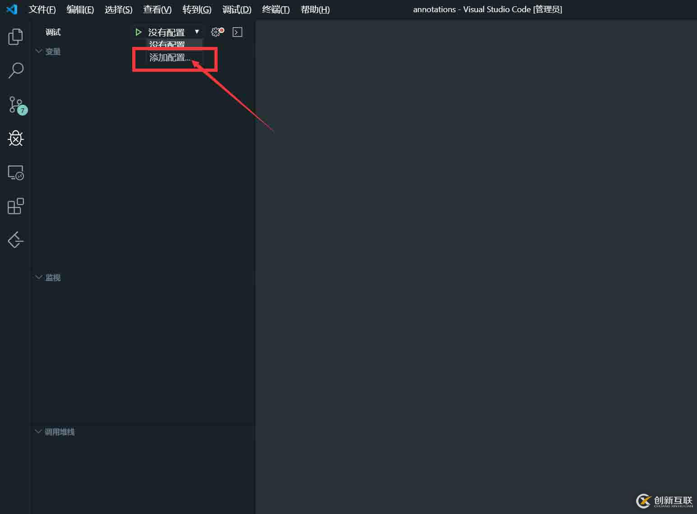Open the 调试(D) menu

237,9
